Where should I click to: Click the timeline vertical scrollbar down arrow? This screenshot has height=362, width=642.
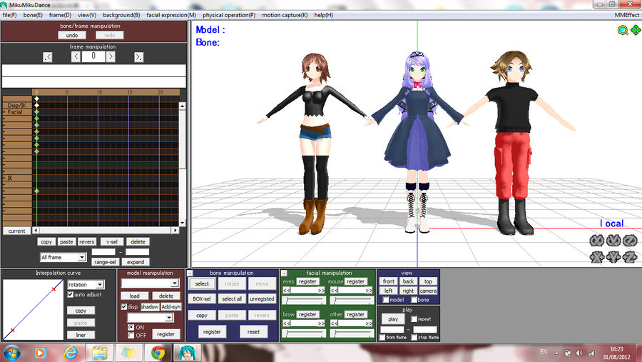182,223
